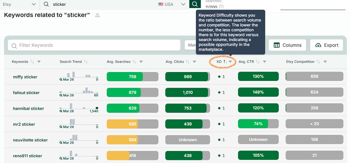Open the Columns button
Image resolution: width=350 pixels, height=163 pixels.
[x=288, y=45]
